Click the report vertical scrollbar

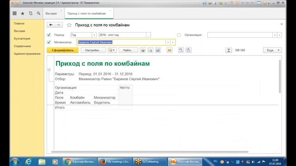point(280,76)
